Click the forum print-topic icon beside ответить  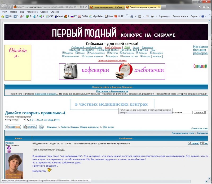pyautogui.click(x=41, y=127)
